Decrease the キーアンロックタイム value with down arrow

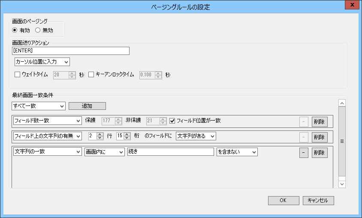(x=158, y=77)
